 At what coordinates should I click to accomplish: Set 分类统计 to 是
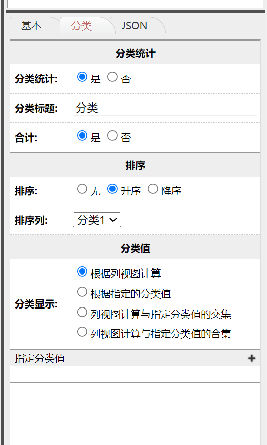pos(82,77)
